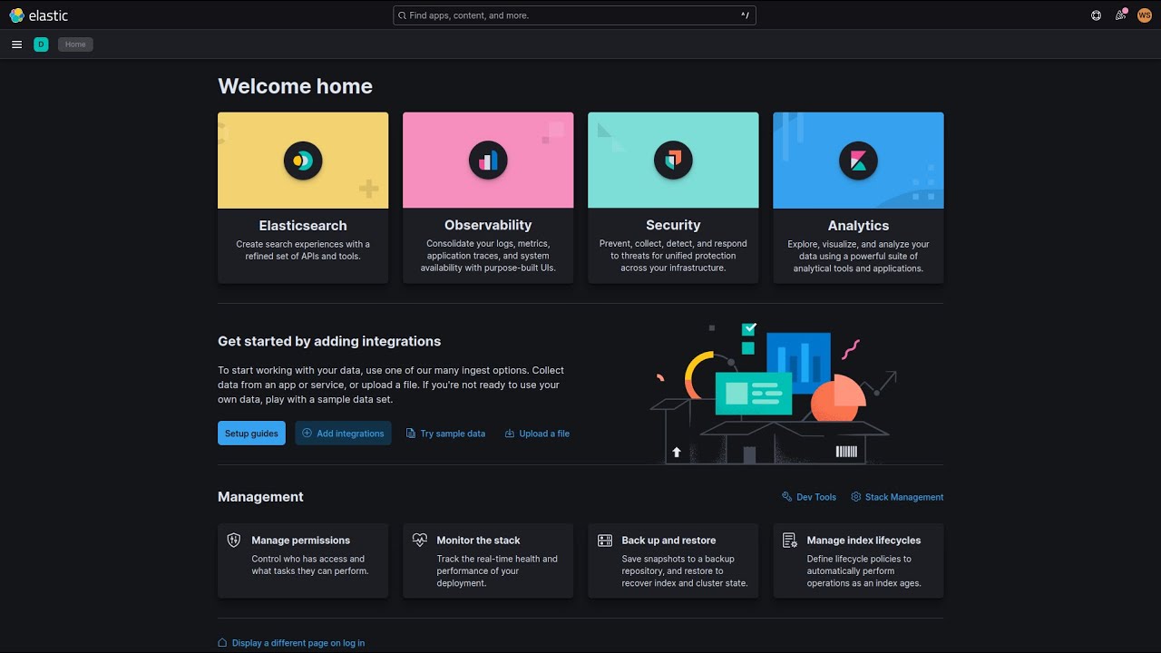Click the Manage permissions title

point(301,541)
